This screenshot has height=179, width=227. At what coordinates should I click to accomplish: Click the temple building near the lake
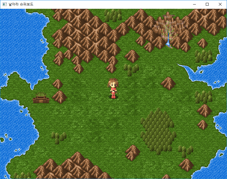(41, 98)
